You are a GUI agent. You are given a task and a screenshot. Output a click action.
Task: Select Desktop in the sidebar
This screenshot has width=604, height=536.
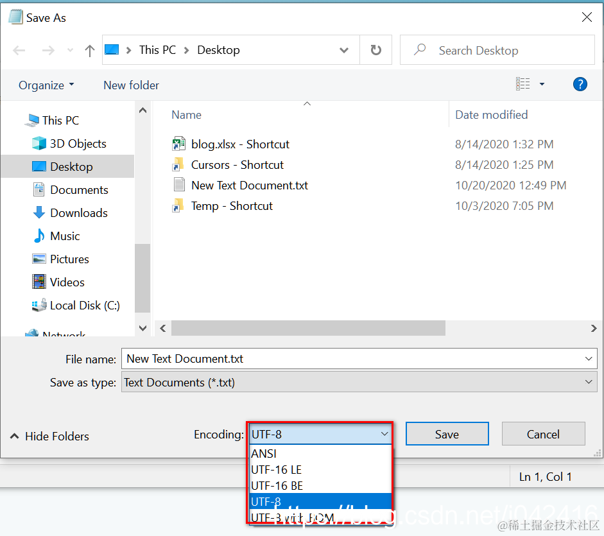click(x=71, y=166)
